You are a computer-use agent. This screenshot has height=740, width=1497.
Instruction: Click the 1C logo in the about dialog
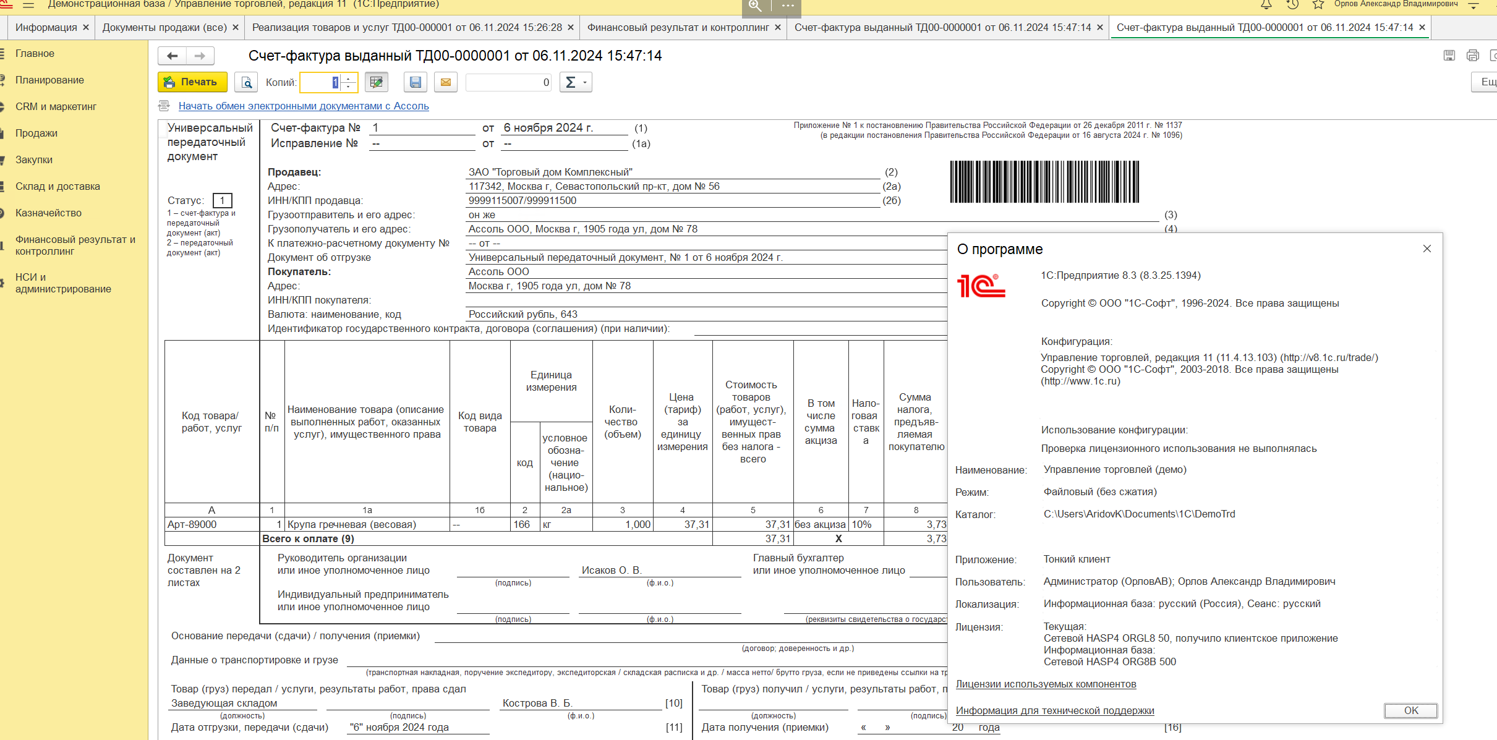tap(981, 286)
